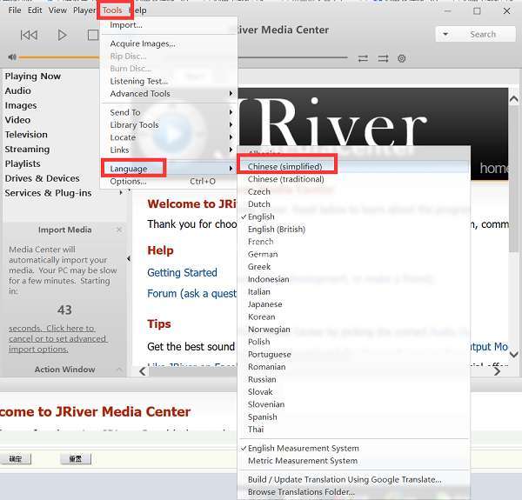Image resolution: width=522 pixels, height=500 pixels.
Task: Choose Build / Update Translation Using Google Translate
Action: 353,479
